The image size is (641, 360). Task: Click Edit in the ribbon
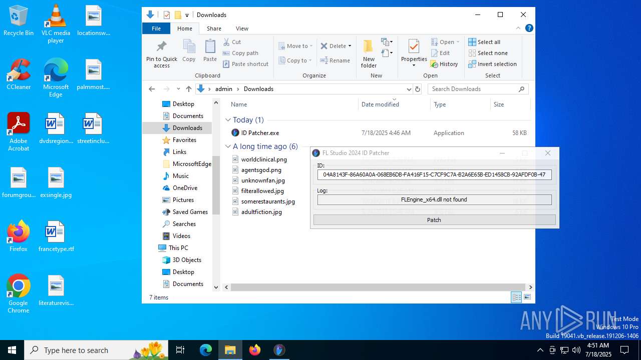(x=440, y=53)
